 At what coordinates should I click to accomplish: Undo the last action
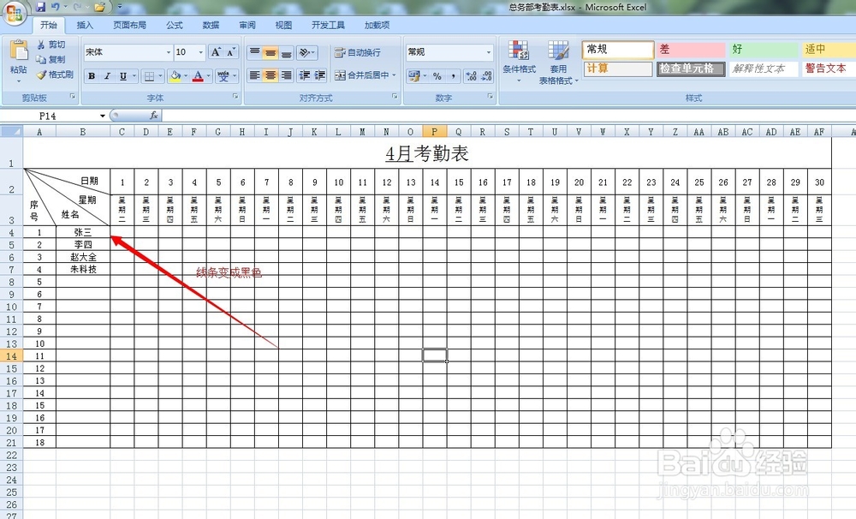coord(55,7)
